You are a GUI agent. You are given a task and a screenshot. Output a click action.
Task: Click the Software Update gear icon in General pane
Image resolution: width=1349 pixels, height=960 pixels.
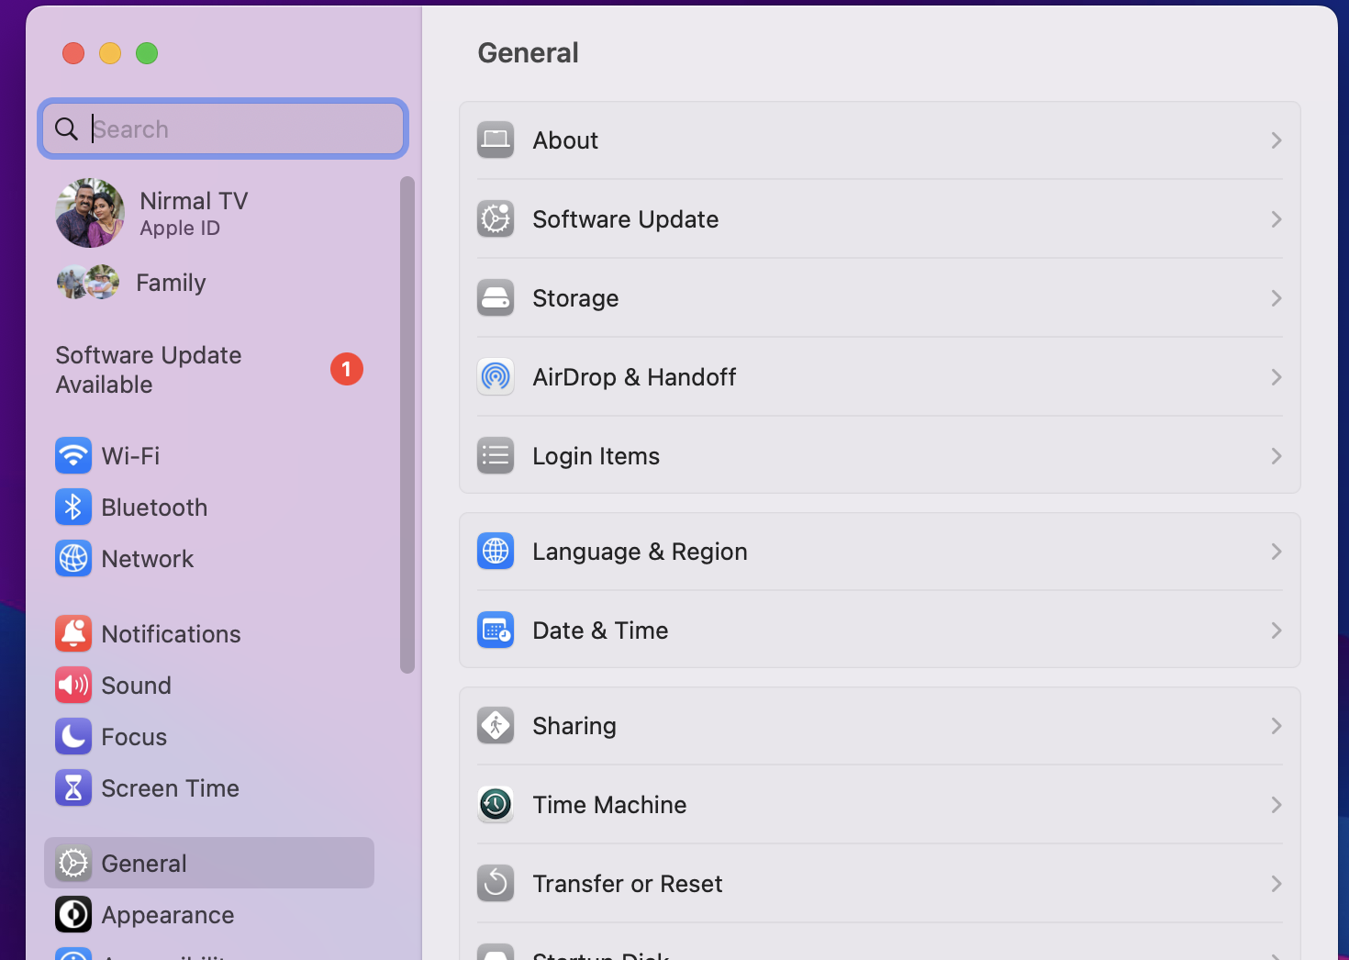click(496, 219)
